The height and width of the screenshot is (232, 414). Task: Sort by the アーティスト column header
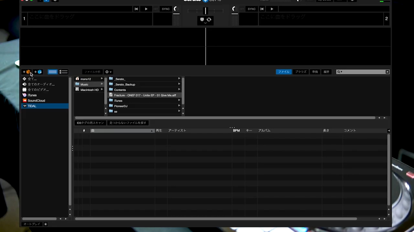pos(200,130)
